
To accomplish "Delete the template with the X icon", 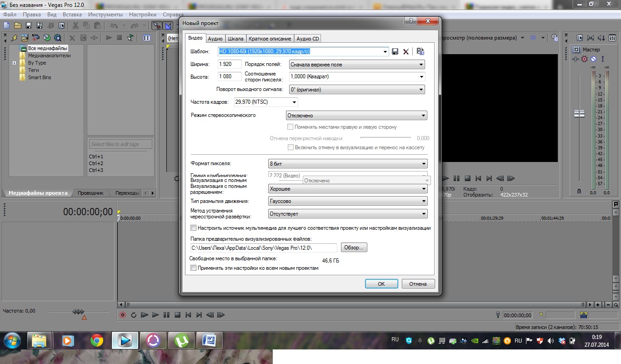I will (x=406, y=51).
